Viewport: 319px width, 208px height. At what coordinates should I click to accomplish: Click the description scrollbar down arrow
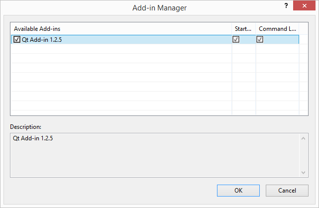tap(303, 172)
